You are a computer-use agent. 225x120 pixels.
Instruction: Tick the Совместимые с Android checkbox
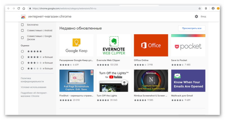[22, 30]
